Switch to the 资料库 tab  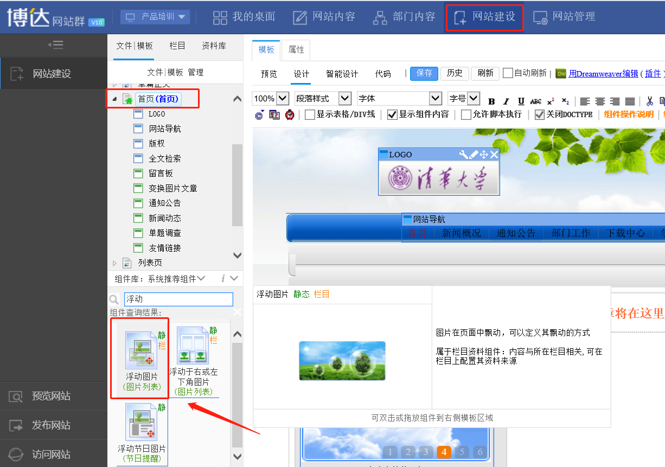pos(214,46)
